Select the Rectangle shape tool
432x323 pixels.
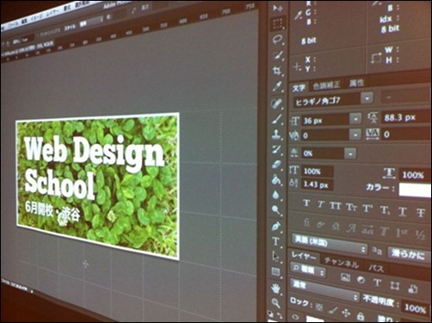coord(275,271)
